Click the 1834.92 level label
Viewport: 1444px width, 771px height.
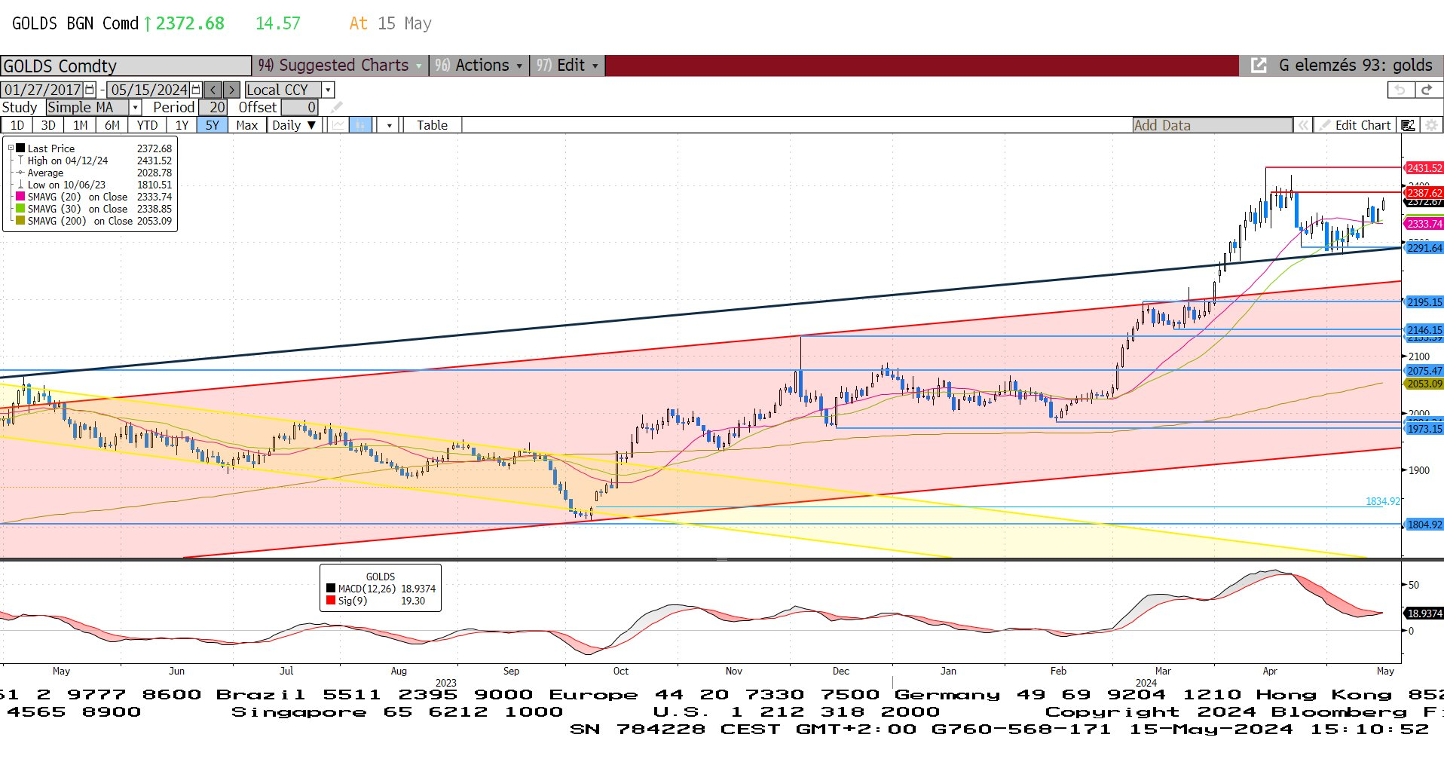1382,501
